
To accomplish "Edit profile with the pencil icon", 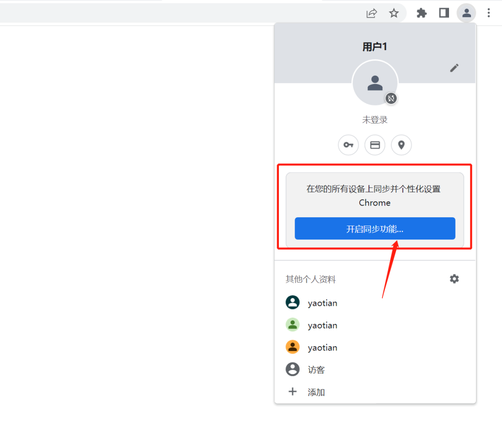I will coord(454,68).
